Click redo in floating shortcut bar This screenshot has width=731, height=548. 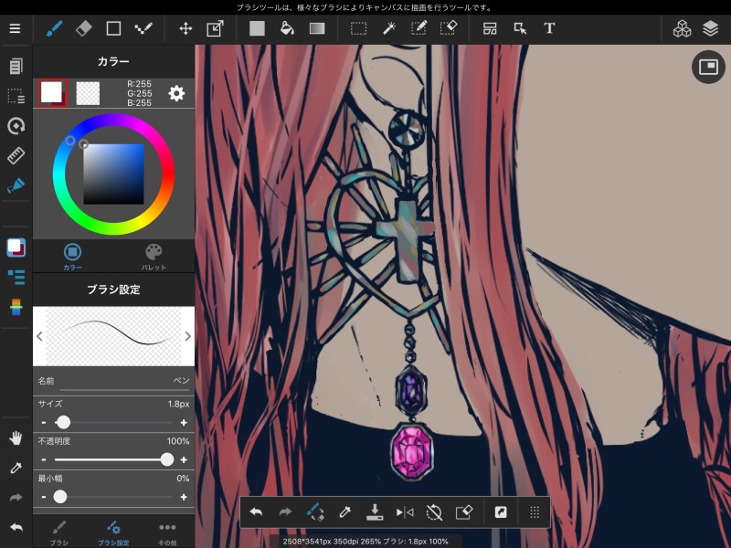[x=285, y=512]
